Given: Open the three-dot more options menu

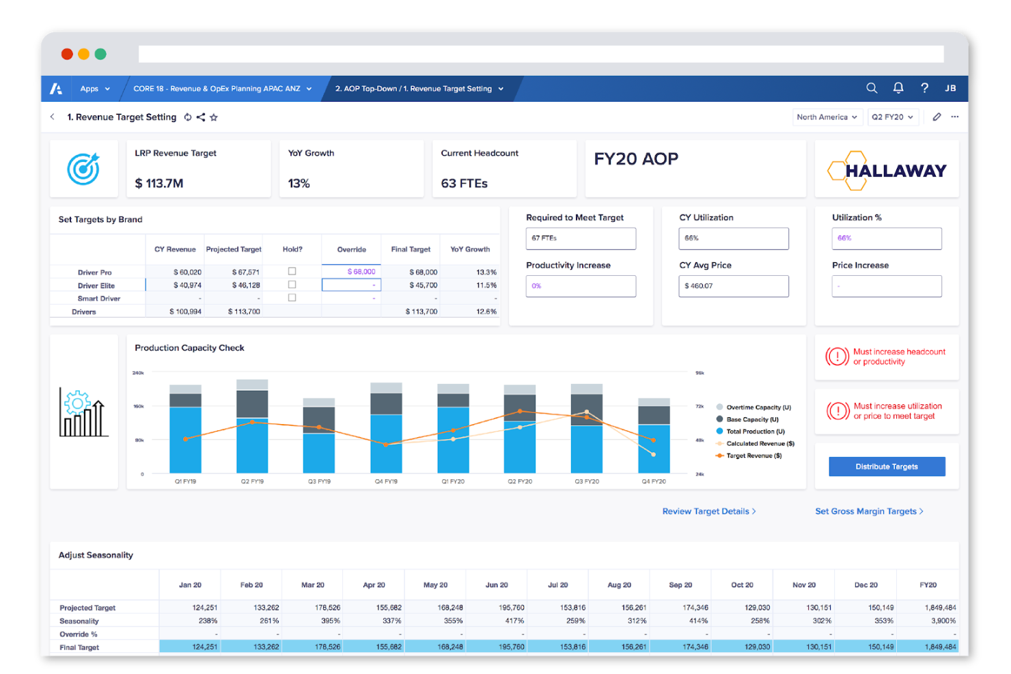Looking at the screenshot, I should tap(955, 117).
